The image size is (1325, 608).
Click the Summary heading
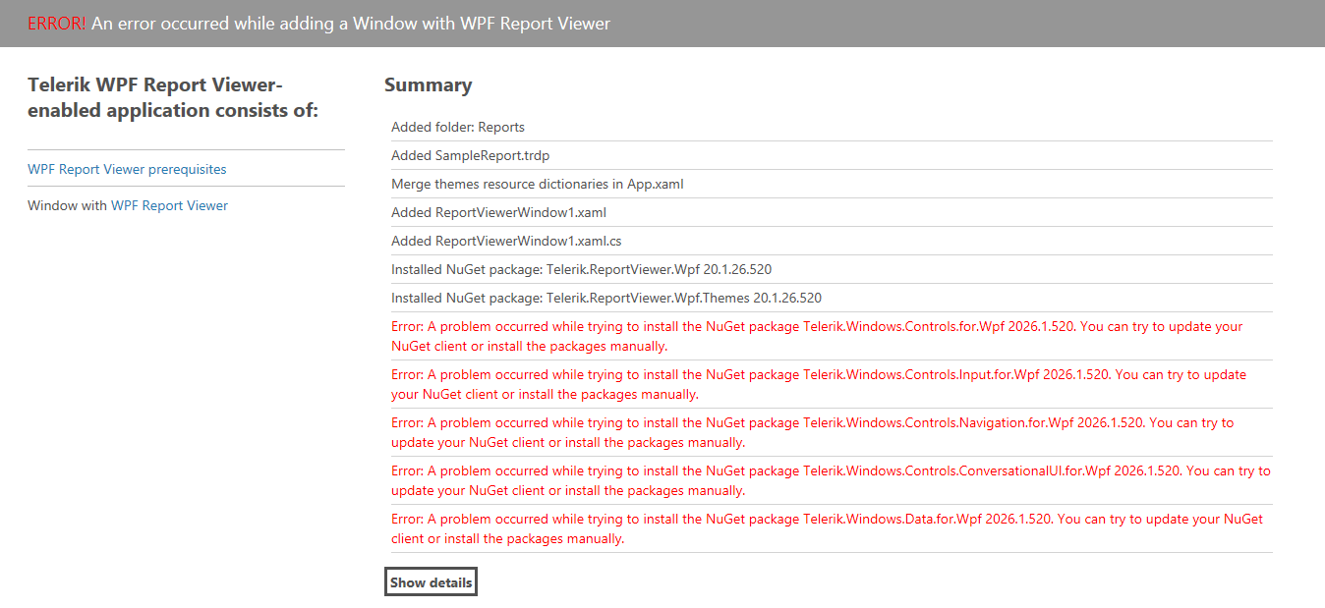[x=428, y=85]
